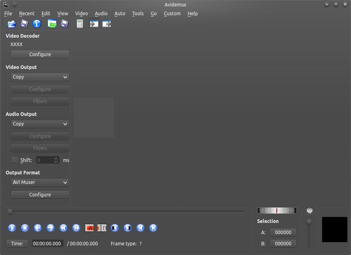Go to the first frame
Viewport: 351px width, 255px height.
coord(140,228)
